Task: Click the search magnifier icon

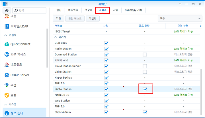Action: click(x=16, y=10)
